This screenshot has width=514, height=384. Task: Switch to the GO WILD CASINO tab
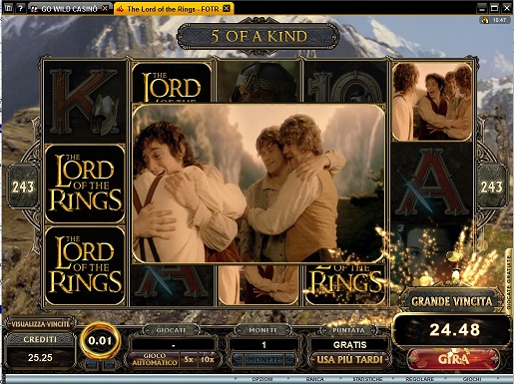pyautogui.click(x=69, y=9)
